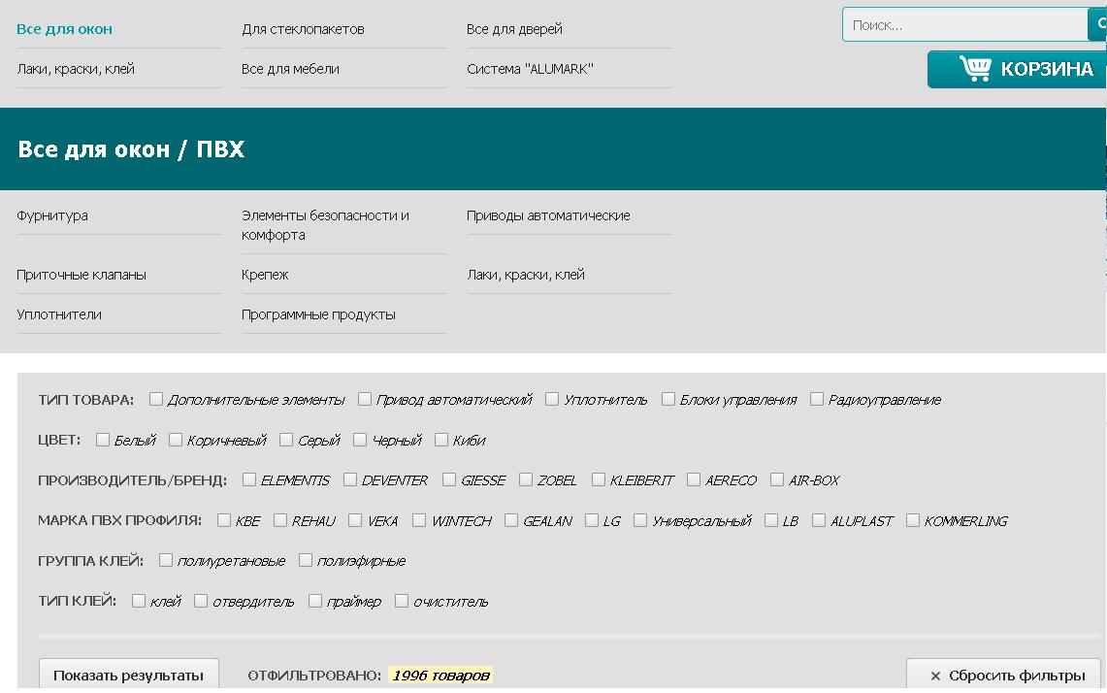Toggle the очиститель glue type checkbox
The width and height of the screenshot is (1107, 693).
[x=402, y=601]
